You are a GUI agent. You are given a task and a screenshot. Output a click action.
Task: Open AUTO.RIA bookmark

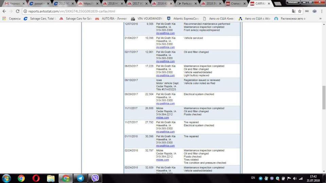(111, 18)
